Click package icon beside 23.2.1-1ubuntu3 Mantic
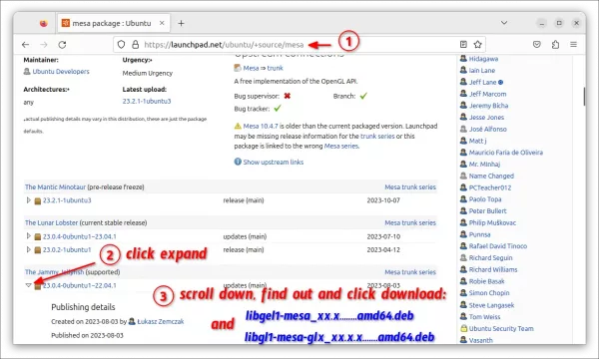This screenshot has height=359, width=599. click(x=38, y=200)
